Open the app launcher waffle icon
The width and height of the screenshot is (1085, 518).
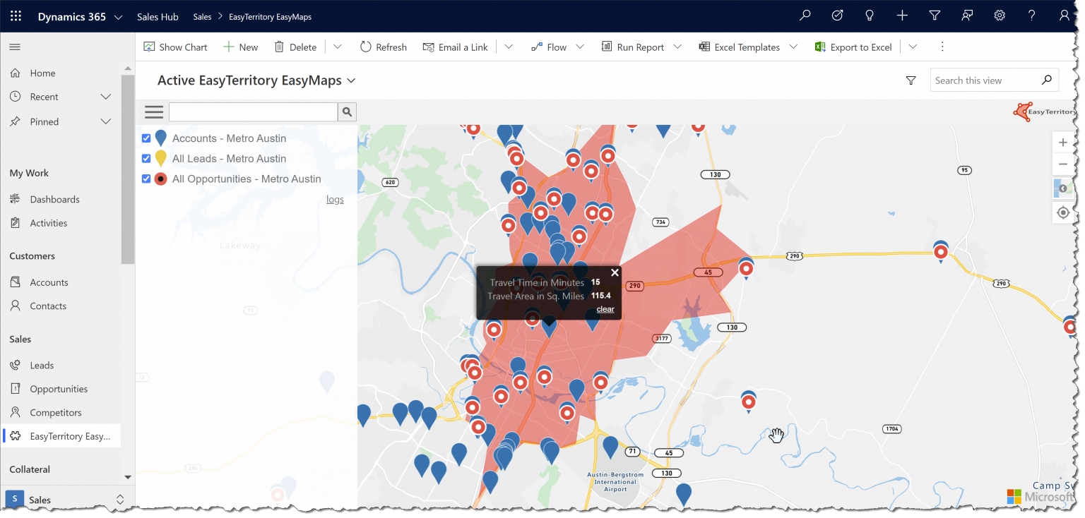(15, 16)
